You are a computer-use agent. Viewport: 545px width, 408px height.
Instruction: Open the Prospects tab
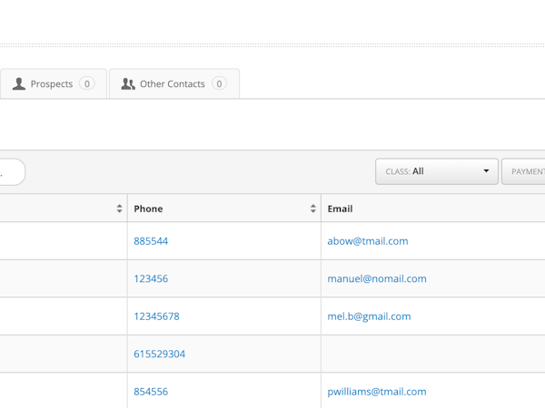[53, 84]
